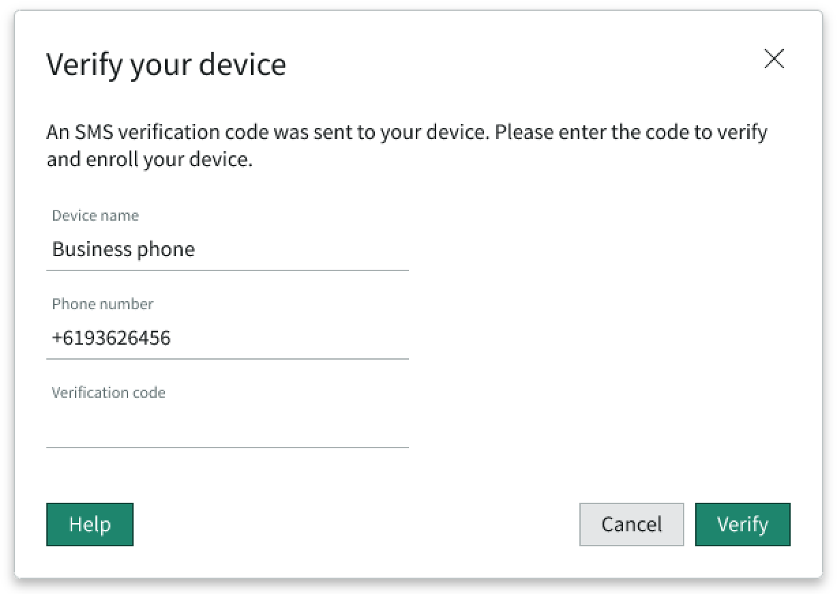
Task: Click the underline beneath Verification code
Action: tap(227, 447)
